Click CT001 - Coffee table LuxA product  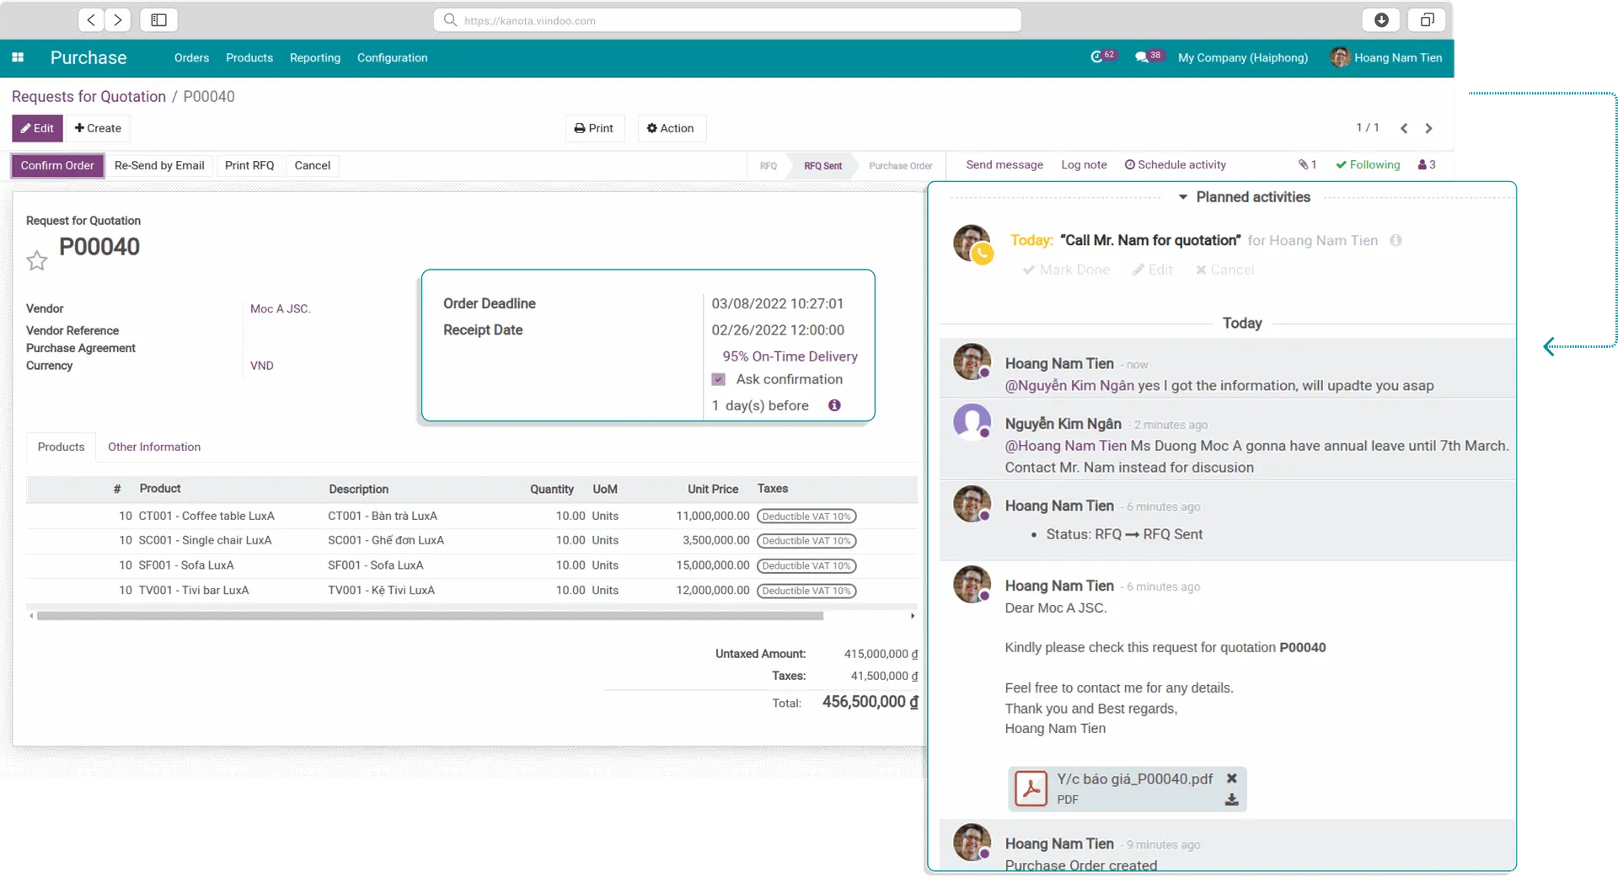[206, 516]
